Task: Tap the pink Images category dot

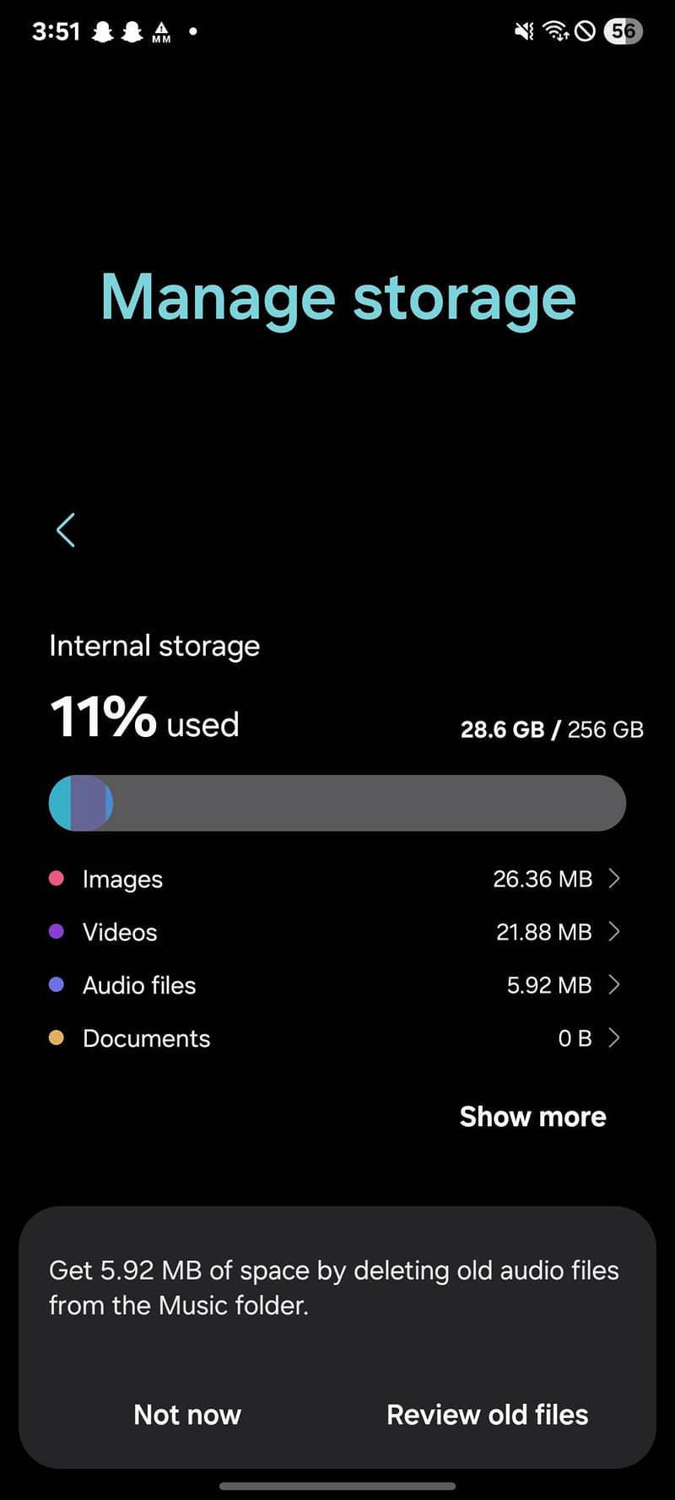Action: click(57, 879)
